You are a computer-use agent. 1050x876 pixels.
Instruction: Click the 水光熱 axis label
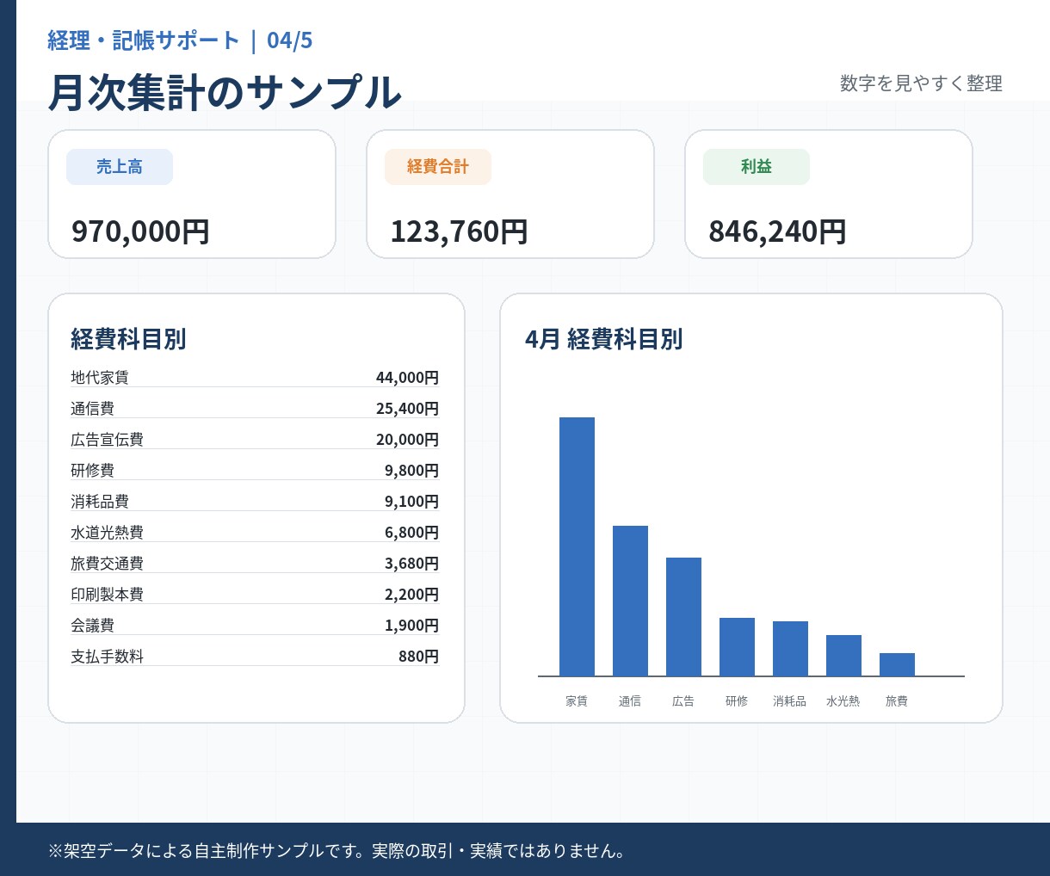[x=843, y=701]
